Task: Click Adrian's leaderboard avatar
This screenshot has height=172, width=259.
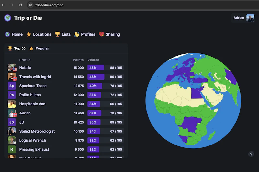Action: click(12, 113)
